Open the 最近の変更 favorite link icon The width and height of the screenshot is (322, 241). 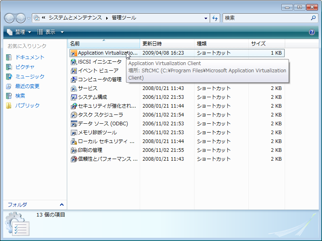point(9,86)
